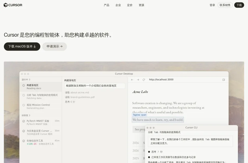Open the PyTorch MNIST 实验 review item
The image size is (248, 163).
pyautogui.click(x=41, y=123)
